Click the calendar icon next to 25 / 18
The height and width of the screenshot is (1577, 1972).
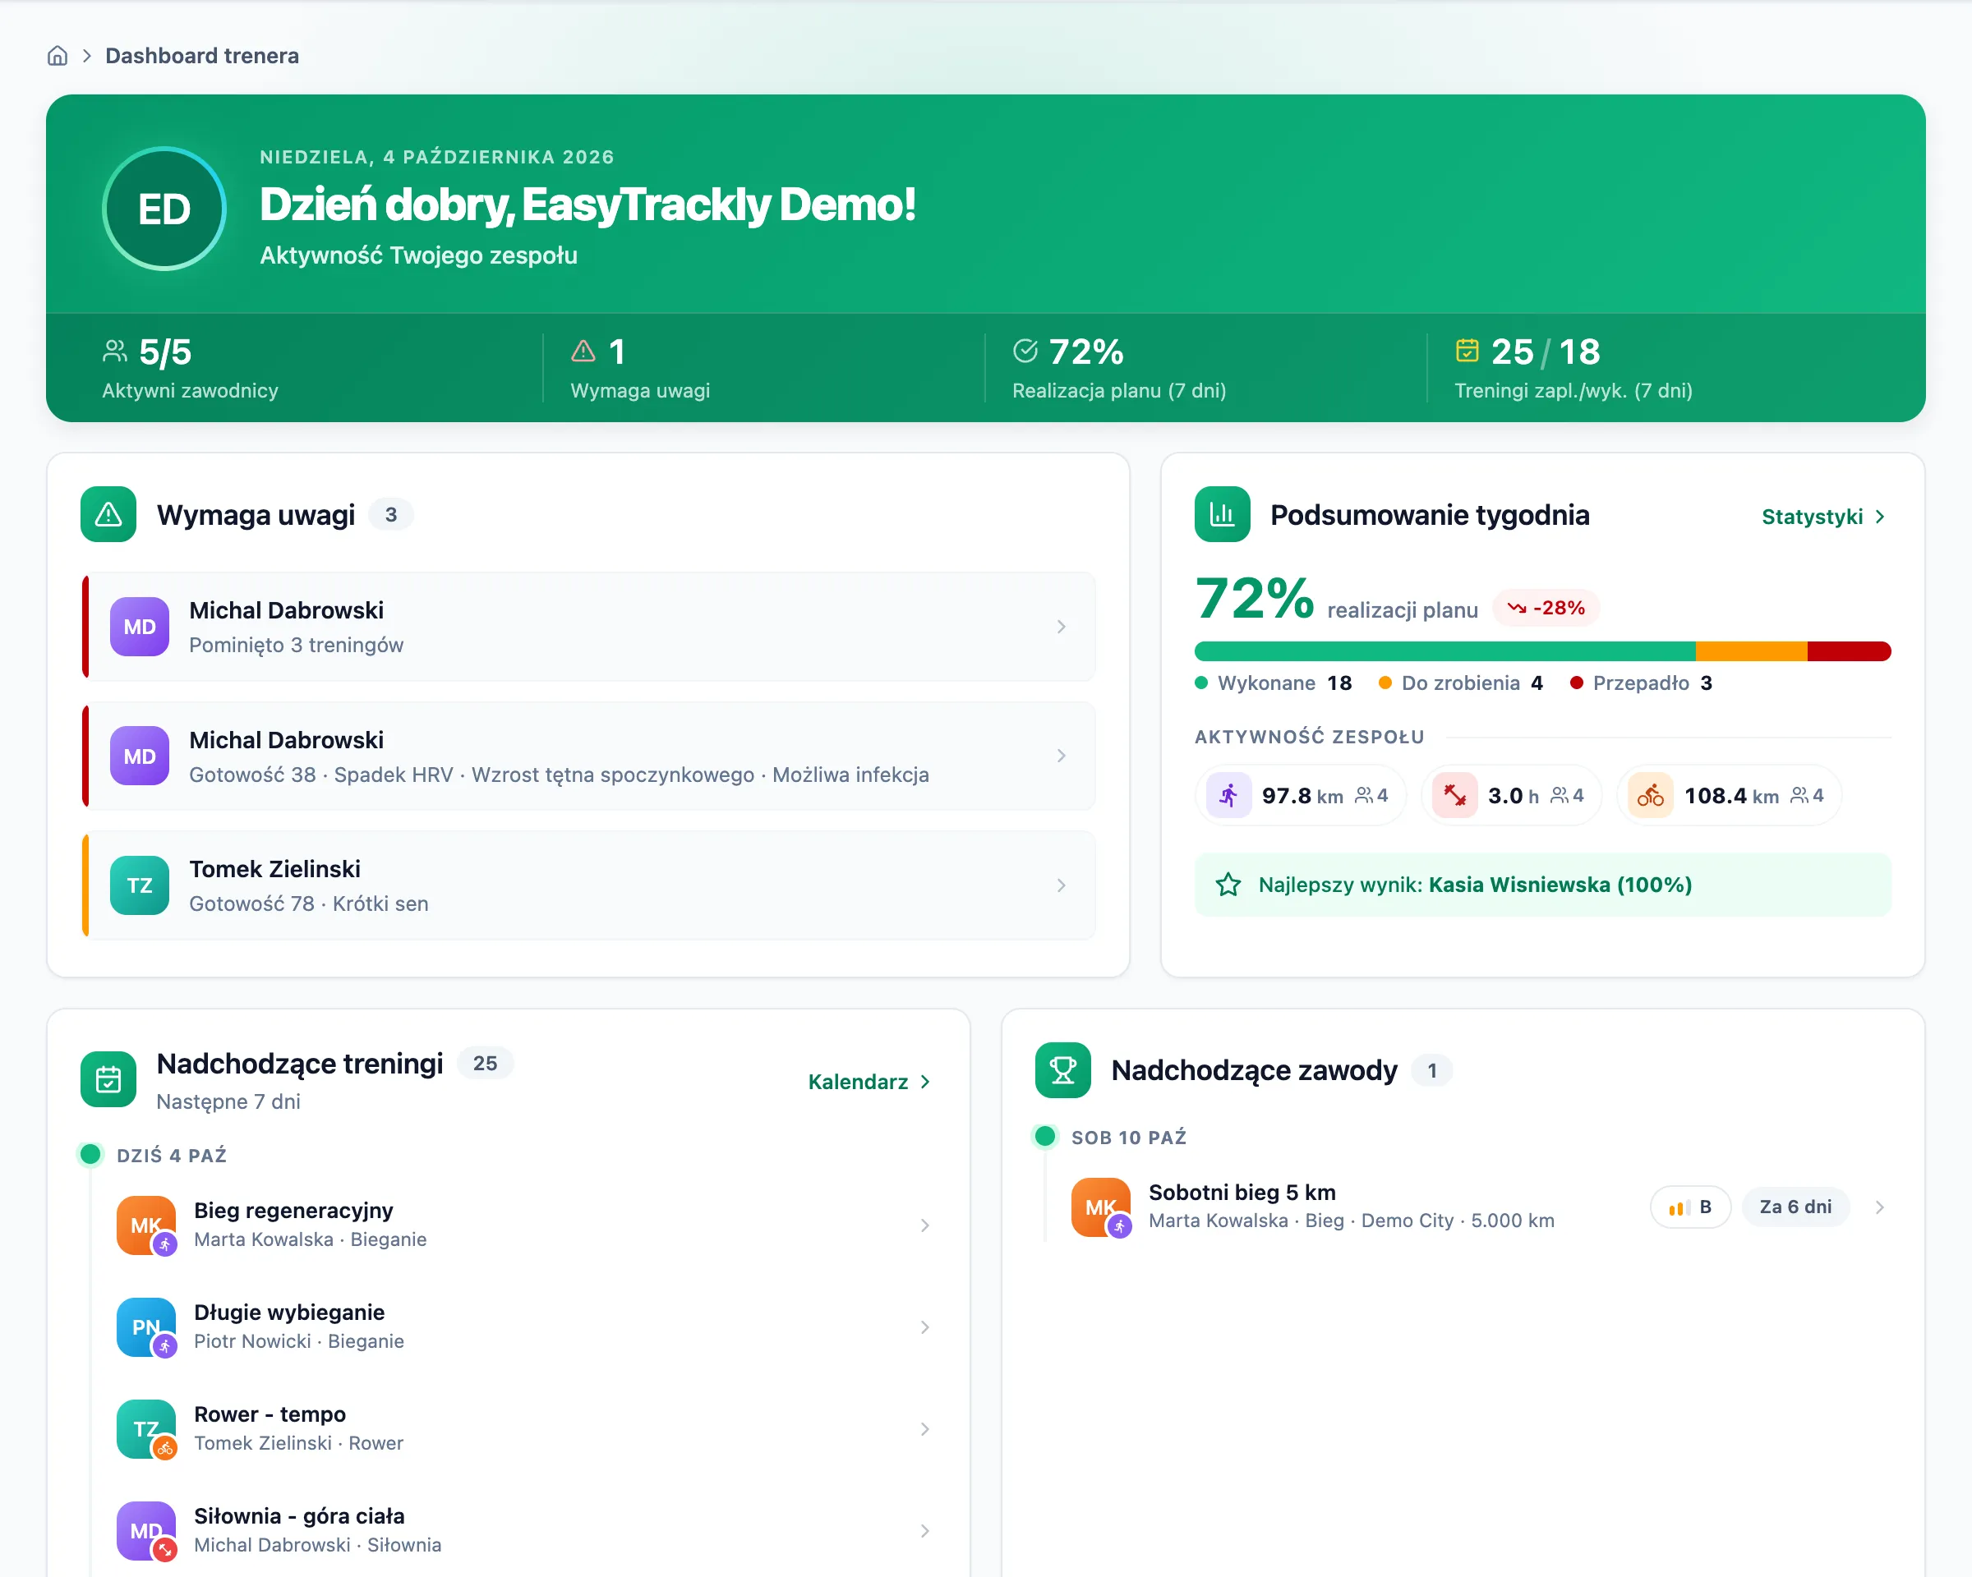click(1467, 350)
